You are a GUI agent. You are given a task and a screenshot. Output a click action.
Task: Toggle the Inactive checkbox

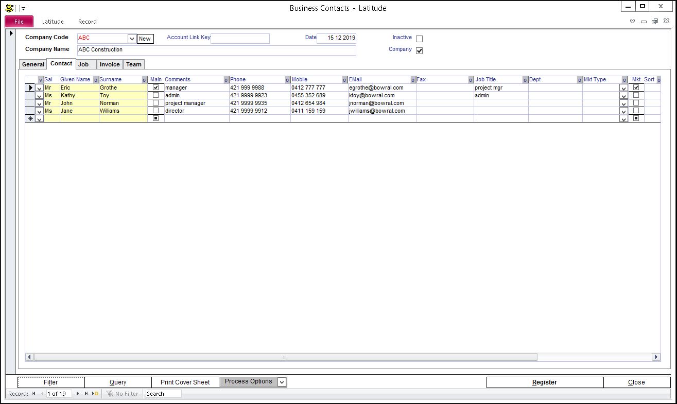419,39
